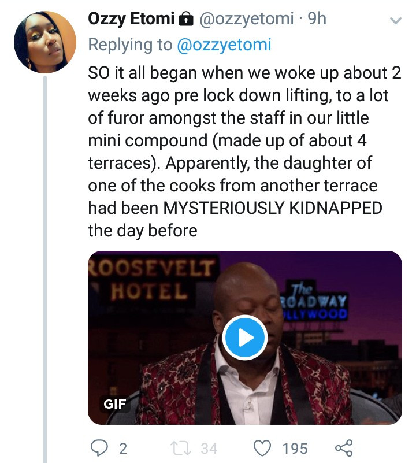Show the 34 retweets count
This screenshot has height=463, width=416.
tap(209, 448)
